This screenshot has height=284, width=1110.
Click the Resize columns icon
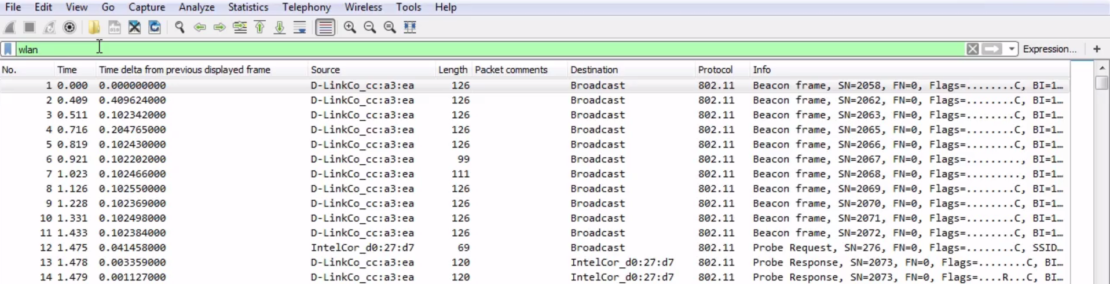410,27
